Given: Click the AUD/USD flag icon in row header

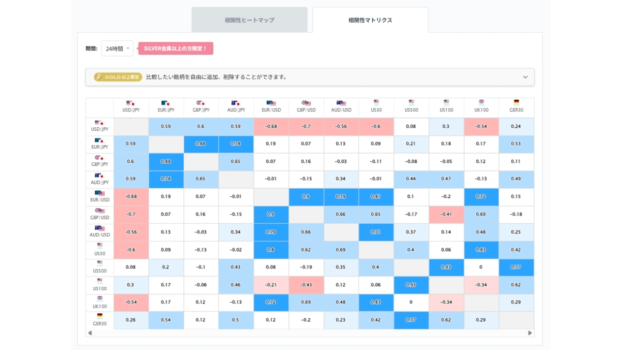Looking at the screenshot, I should pyautogui.click(x=100, y=228).
